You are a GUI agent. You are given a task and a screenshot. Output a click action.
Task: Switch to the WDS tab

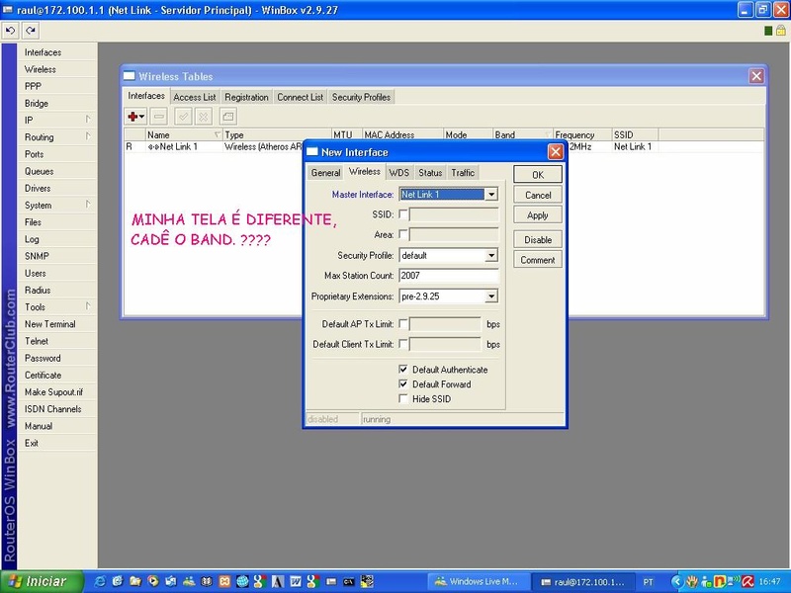tap(398, 173)
